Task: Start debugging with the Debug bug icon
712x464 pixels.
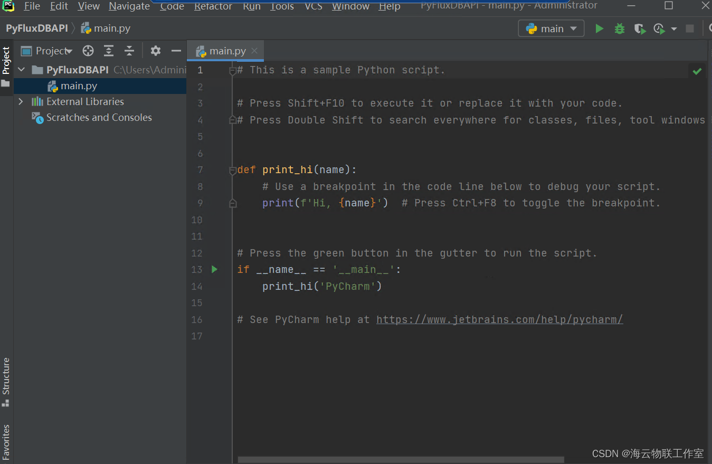Action: tap(619, 29)
